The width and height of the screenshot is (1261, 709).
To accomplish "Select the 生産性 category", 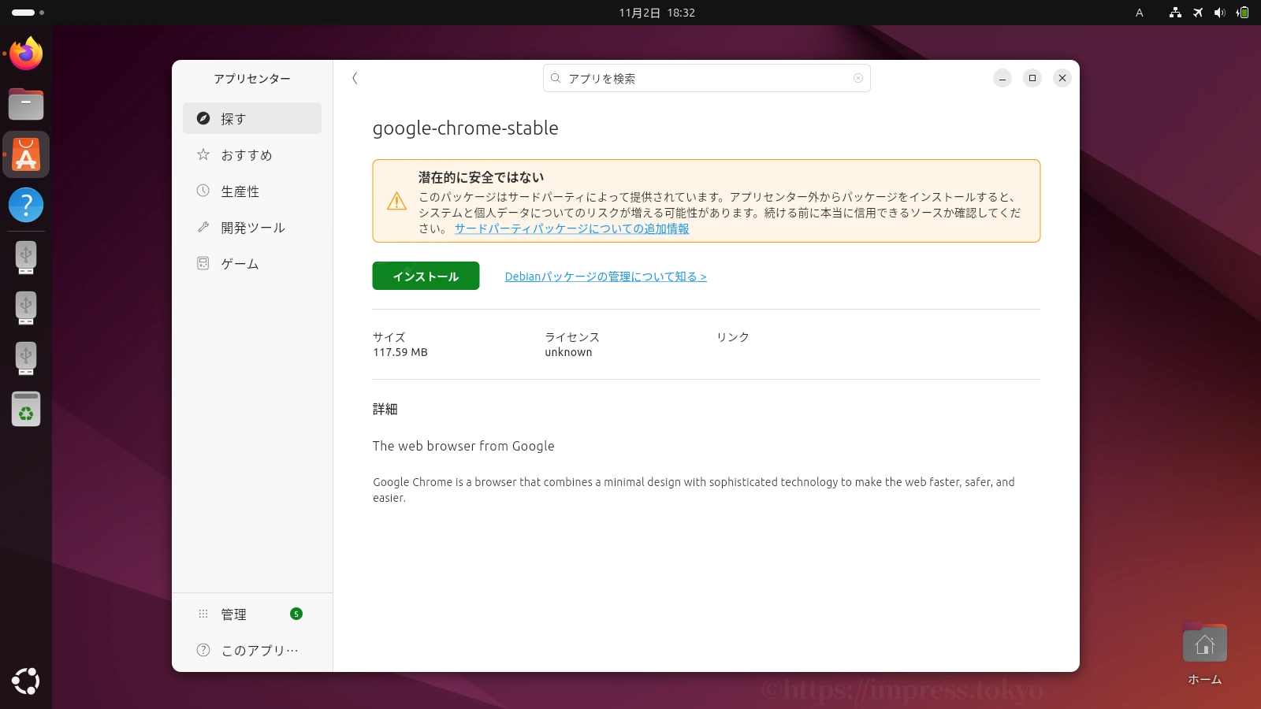I will tap(252, 191).
